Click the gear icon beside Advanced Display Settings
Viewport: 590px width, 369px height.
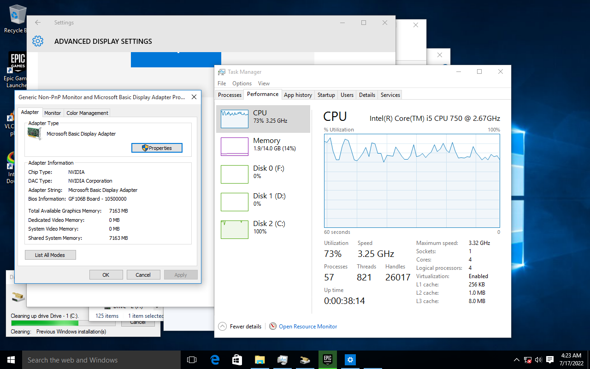click(x=38, y=41)
